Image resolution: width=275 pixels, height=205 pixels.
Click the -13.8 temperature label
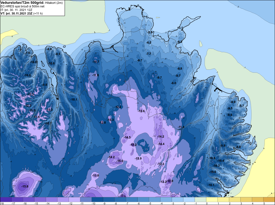[96, 175]
